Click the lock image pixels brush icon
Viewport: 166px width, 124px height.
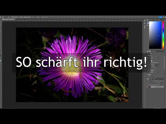click(x=151, y=85)
